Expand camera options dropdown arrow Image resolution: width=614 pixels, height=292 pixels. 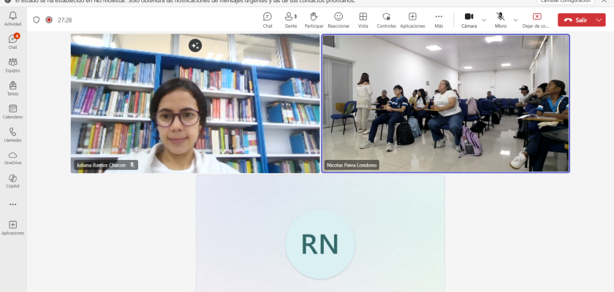(484, 20)
